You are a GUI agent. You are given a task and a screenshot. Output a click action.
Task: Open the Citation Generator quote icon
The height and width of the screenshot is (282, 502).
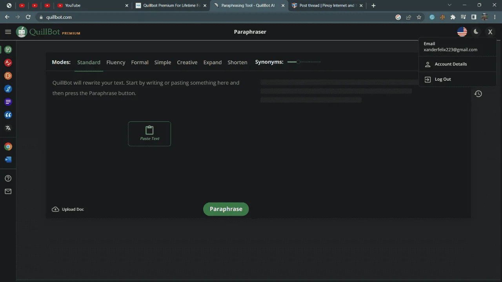8,115
